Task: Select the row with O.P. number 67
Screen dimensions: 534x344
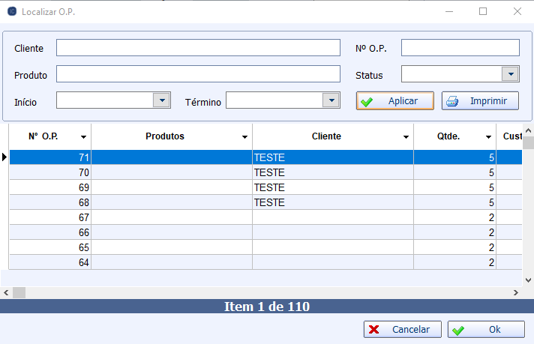Action: [x=225, y=217]
